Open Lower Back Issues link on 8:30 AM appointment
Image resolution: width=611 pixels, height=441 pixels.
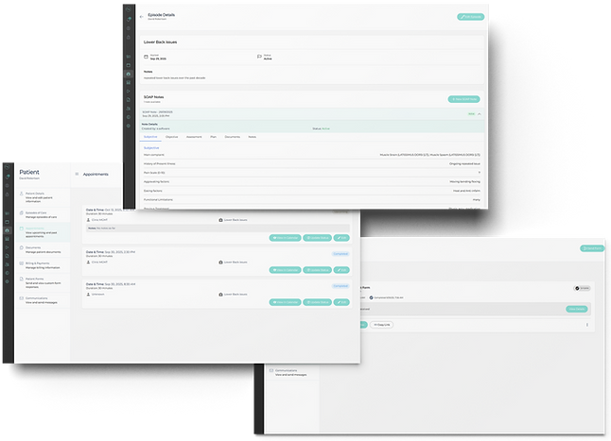[x=236, y=295]
